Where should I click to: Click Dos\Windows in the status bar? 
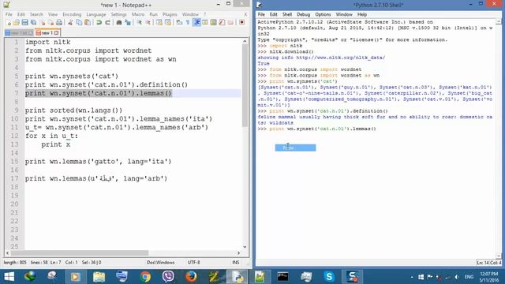pyautogui.click(x=161, y=263)
